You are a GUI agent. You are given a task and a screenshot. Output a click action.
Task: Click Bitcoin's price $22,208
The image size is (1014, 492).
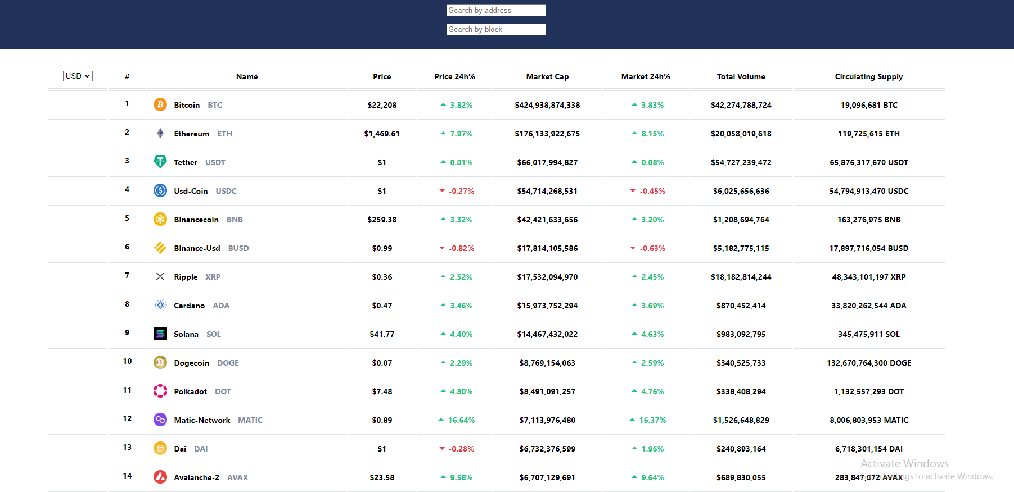pyautogui.click(x=382, y=105)
